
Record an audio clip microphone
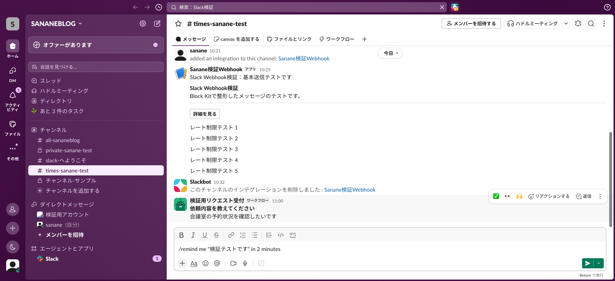pos(245,263)
